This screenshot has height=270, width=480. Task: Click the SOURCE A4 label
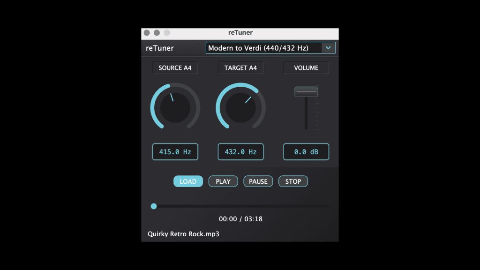[x=175, y=67]
